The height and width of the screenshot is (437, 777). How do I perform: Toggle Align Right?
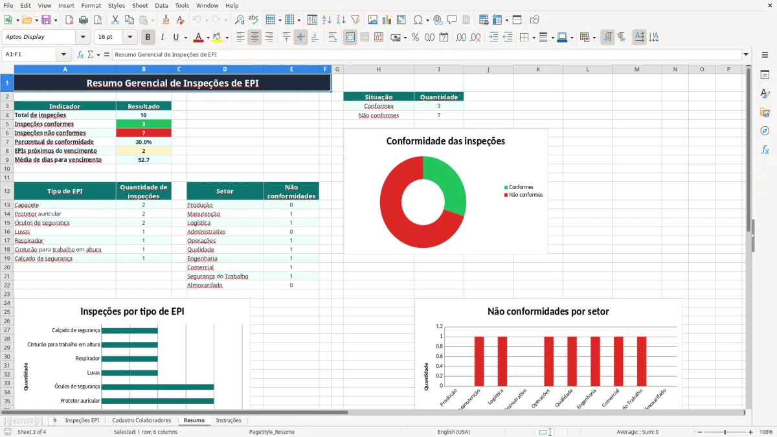[x=269, y=38]
